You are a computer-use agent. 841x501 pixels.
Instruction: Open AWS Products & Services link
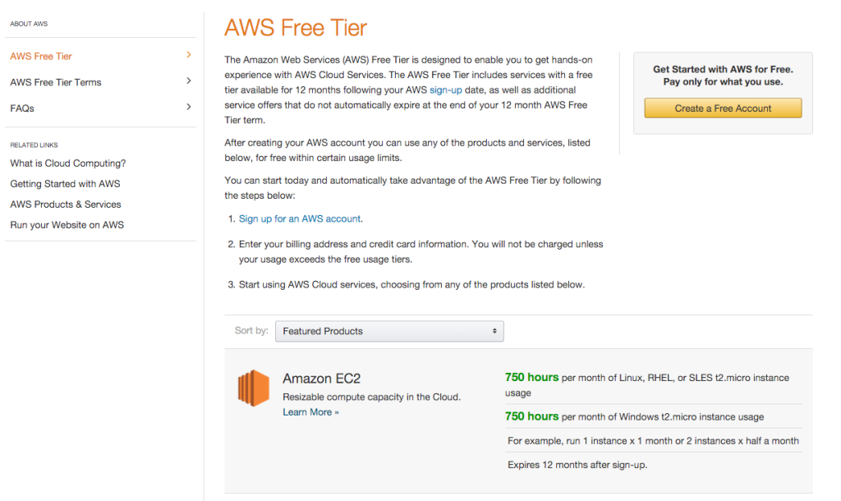tap(66, 205)
